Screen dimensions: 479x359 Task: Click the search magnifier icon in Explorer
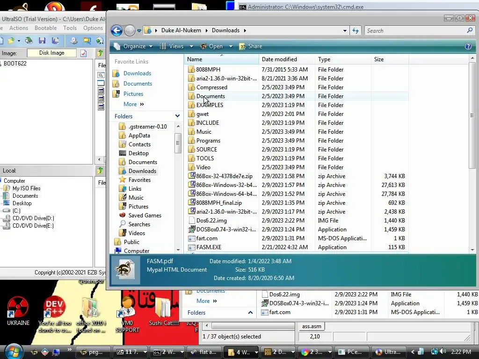pos(470,30)
